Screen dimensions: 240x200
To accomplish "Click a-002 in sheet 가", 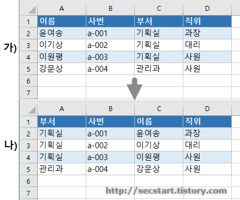I will click(110, 45).
